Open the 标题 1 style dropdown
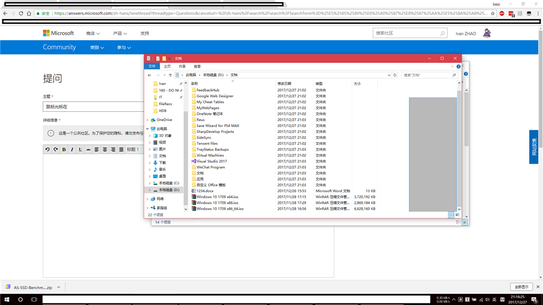 click(134, 149)
